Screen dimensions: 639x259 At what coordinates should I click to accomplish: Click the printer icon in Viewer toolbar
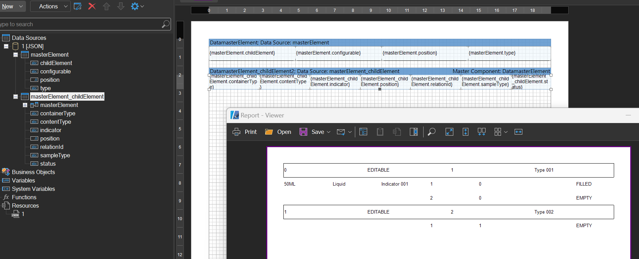pyautogui.click(x=236, y=132)
